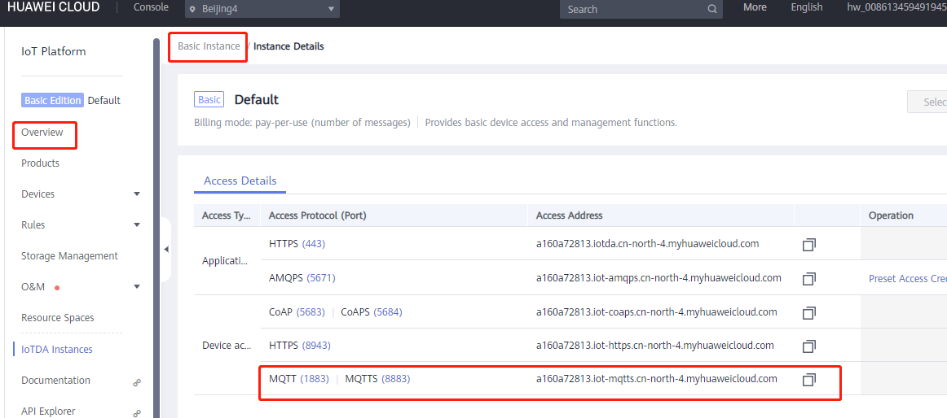Open Overview in the sidebar
947x418 pixels.
42,133
